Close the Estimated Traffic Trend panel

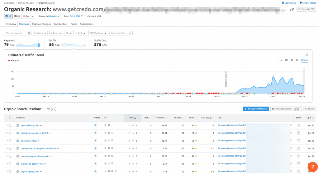tap(307, 55)
